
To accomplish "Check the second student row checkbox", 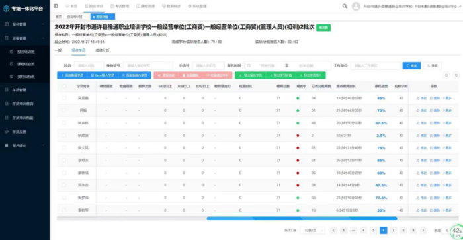I will click(x=64, y=110).
